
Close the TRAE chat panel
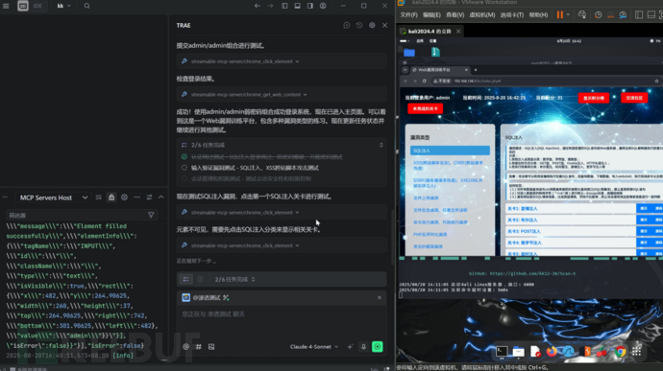(x=384, y=25)
